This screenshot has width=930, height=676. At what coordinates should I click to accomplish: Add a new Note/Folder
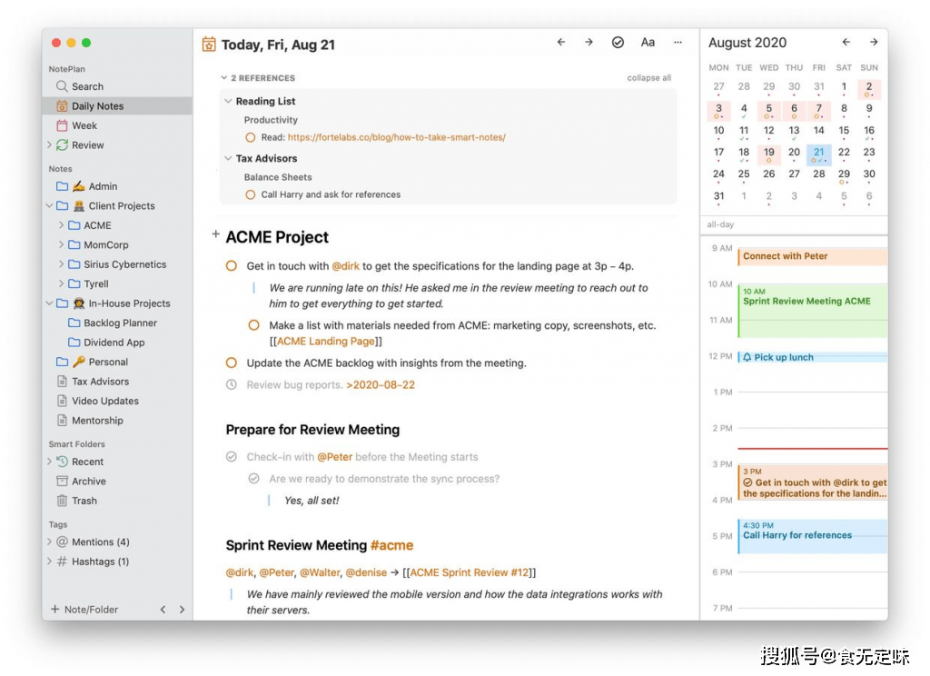84,610
